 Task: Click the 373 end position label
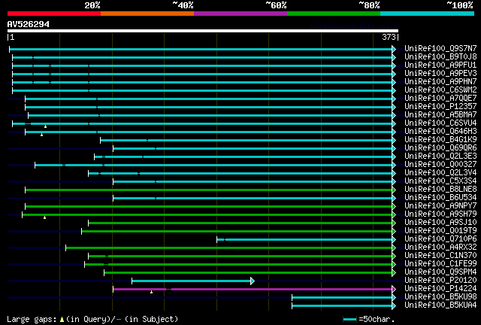pyautogui.click(x=389, y=37)
